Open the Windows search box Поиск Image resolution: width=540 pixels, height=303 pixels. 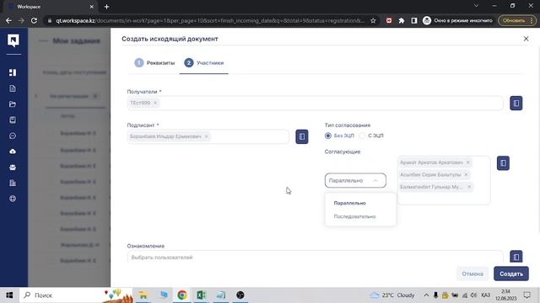coord(76,295)
